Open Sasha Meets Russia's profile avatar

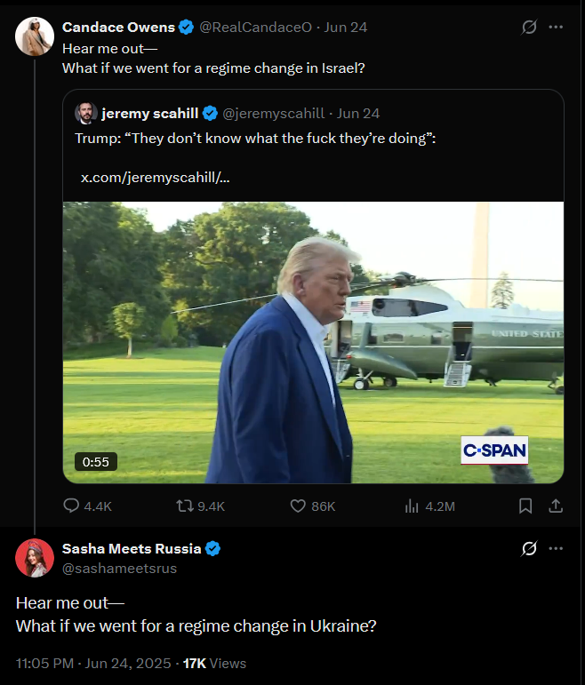[35, 558]
